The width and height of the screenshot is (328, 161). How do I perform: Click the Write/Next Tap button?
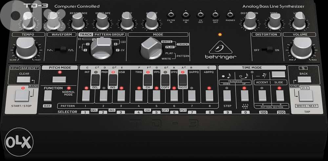point(306,96)
